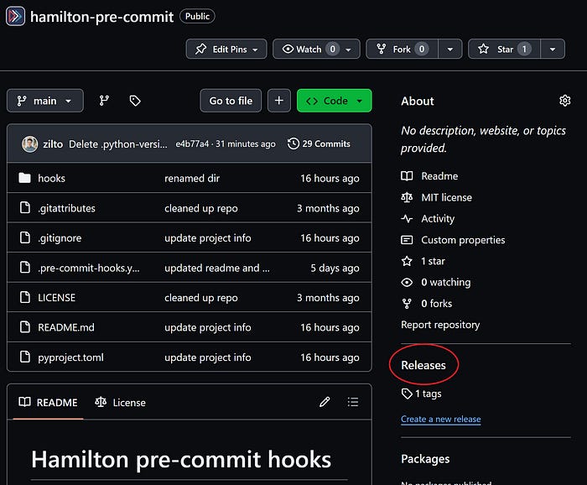Open the 0 forks link
The image size is (587, 485).
click(437, 304)
